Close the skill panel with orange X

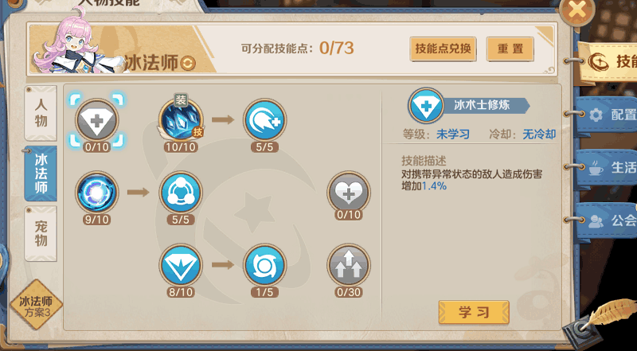pos(577,10)
